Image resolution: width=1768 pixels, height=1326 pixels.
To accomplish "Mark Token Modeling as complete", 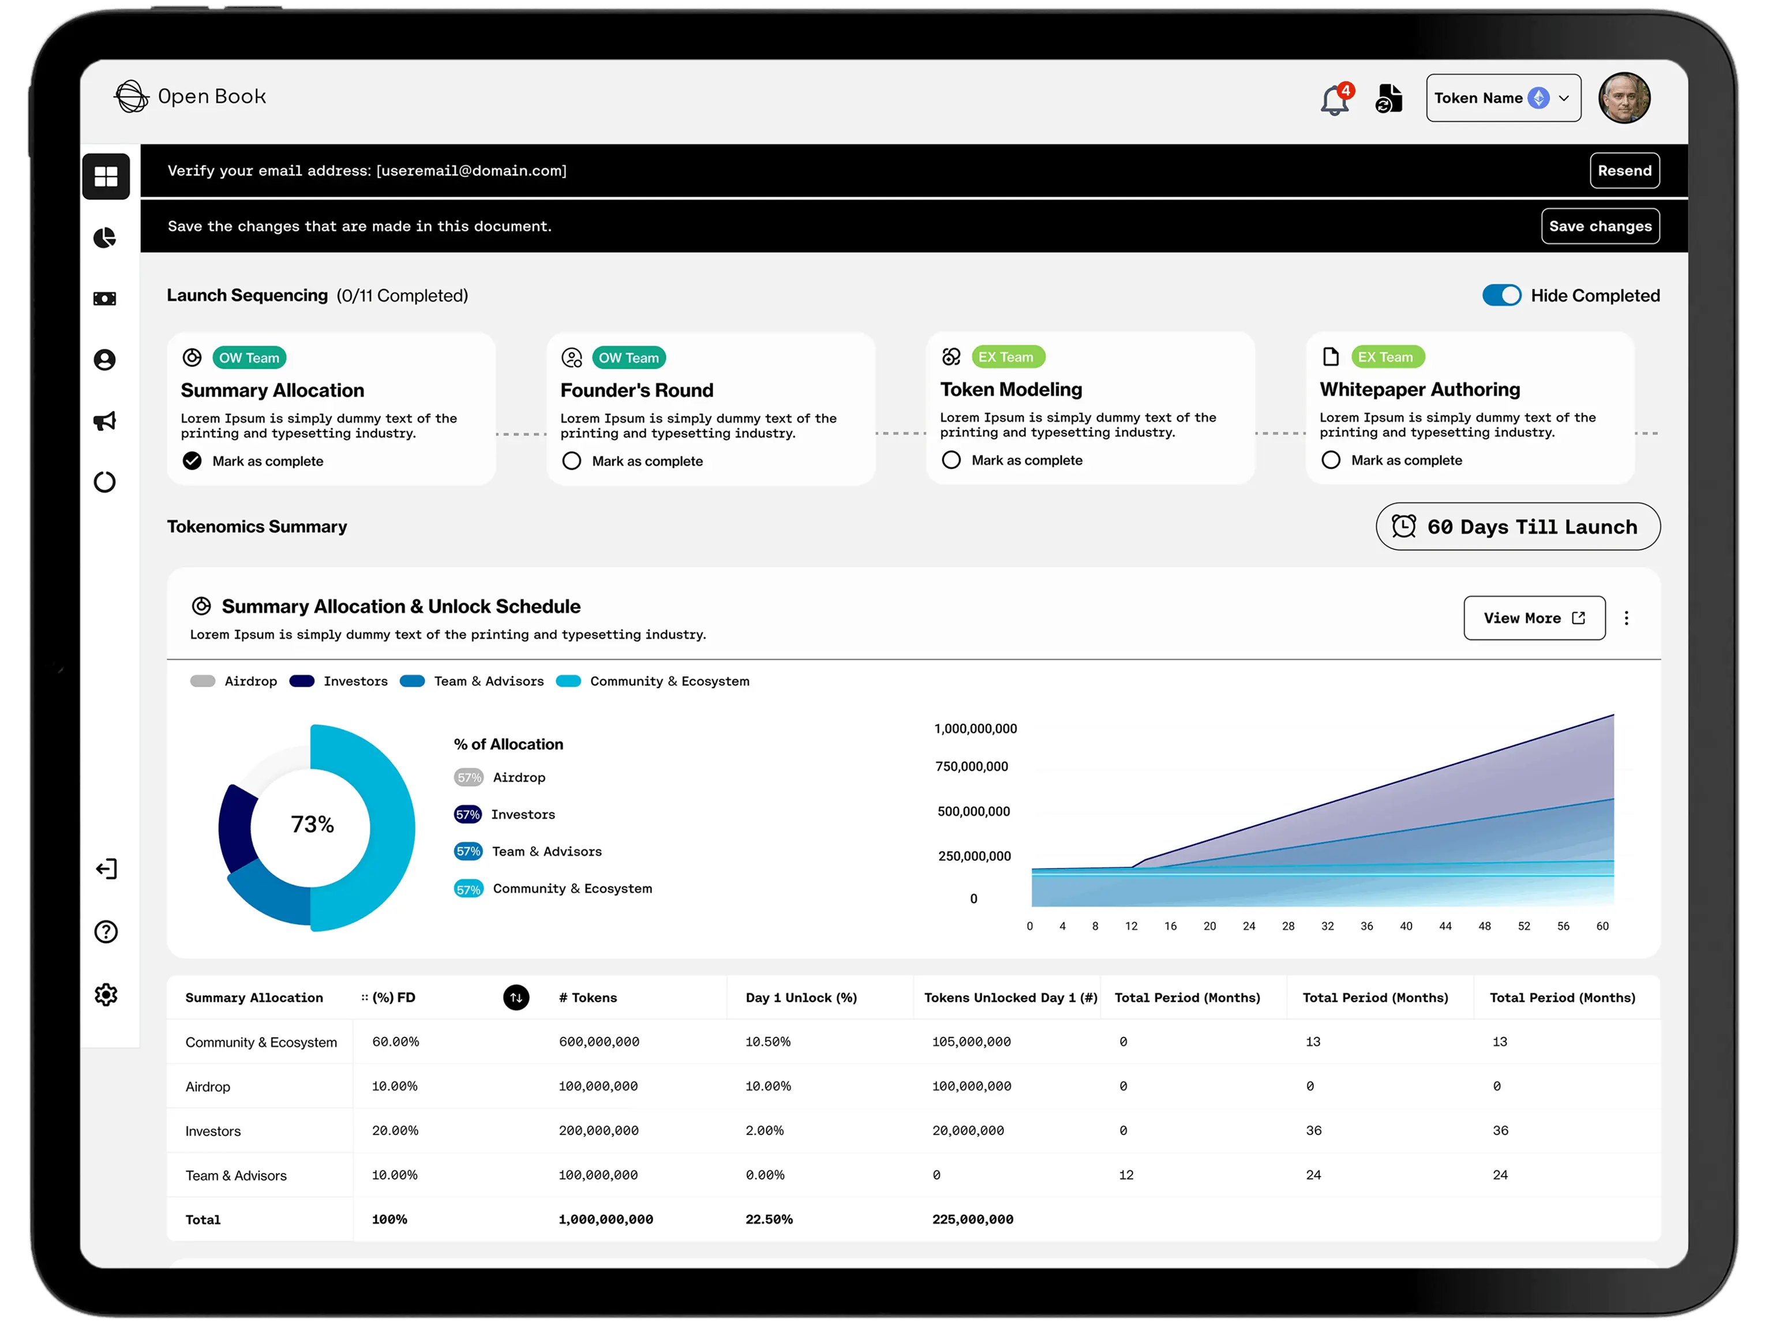I will coord(951,460).
